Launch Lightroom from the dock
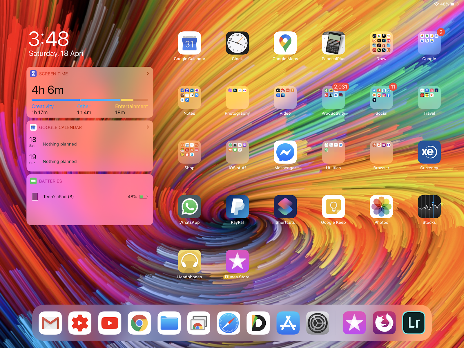 click(x=414, y=323)
